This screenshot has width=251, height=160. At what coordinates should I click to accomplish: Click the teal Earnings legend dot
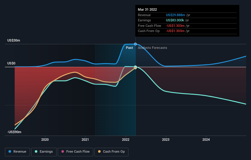(36, 151)
